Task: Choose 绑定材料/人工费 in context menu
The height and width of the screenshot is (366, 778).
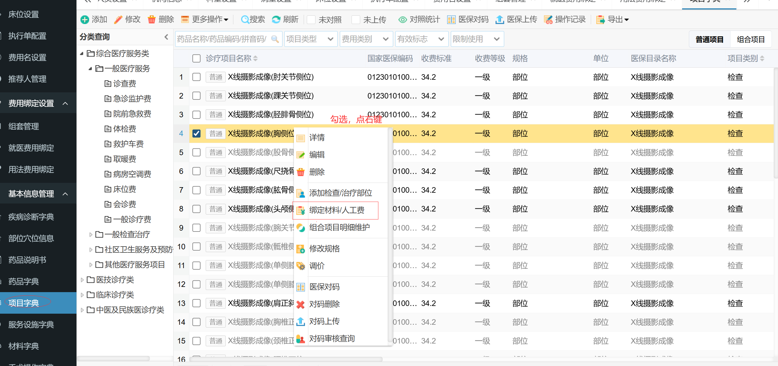Action: click(x=336, y=210)
